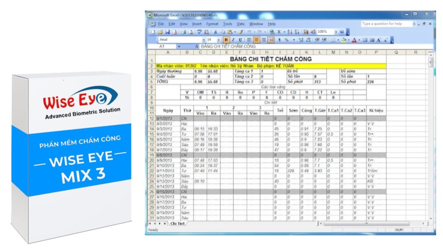
Task: Click the Undo arrow icon
Action: click(249, 32)
